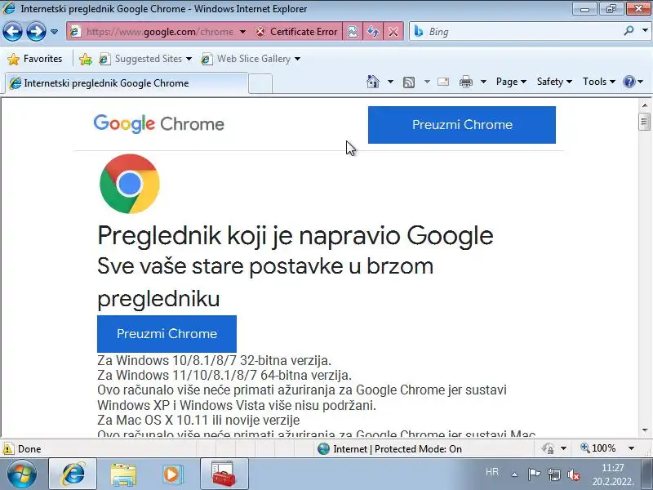Expand Home button dropdown arrow

[x=390, y=82]
